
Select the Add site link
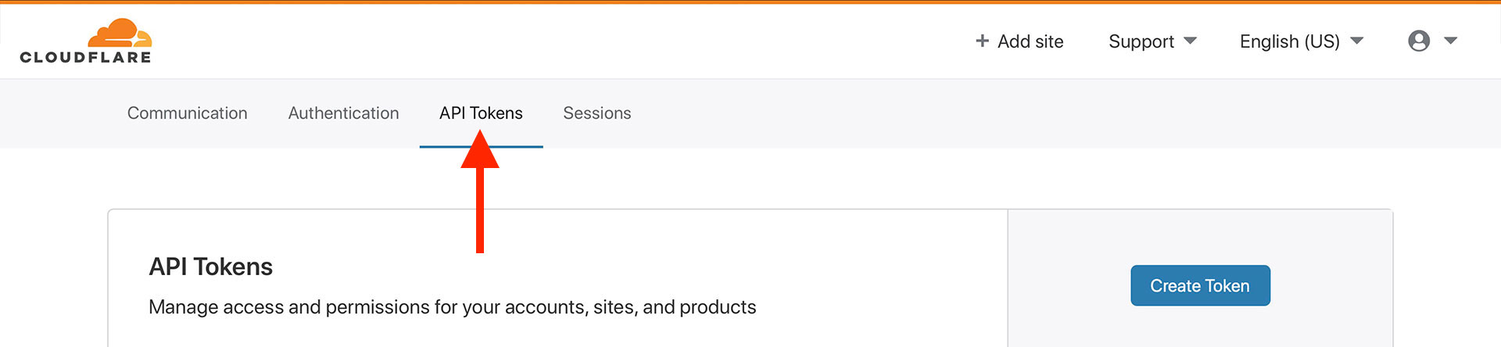(1030, 41)
